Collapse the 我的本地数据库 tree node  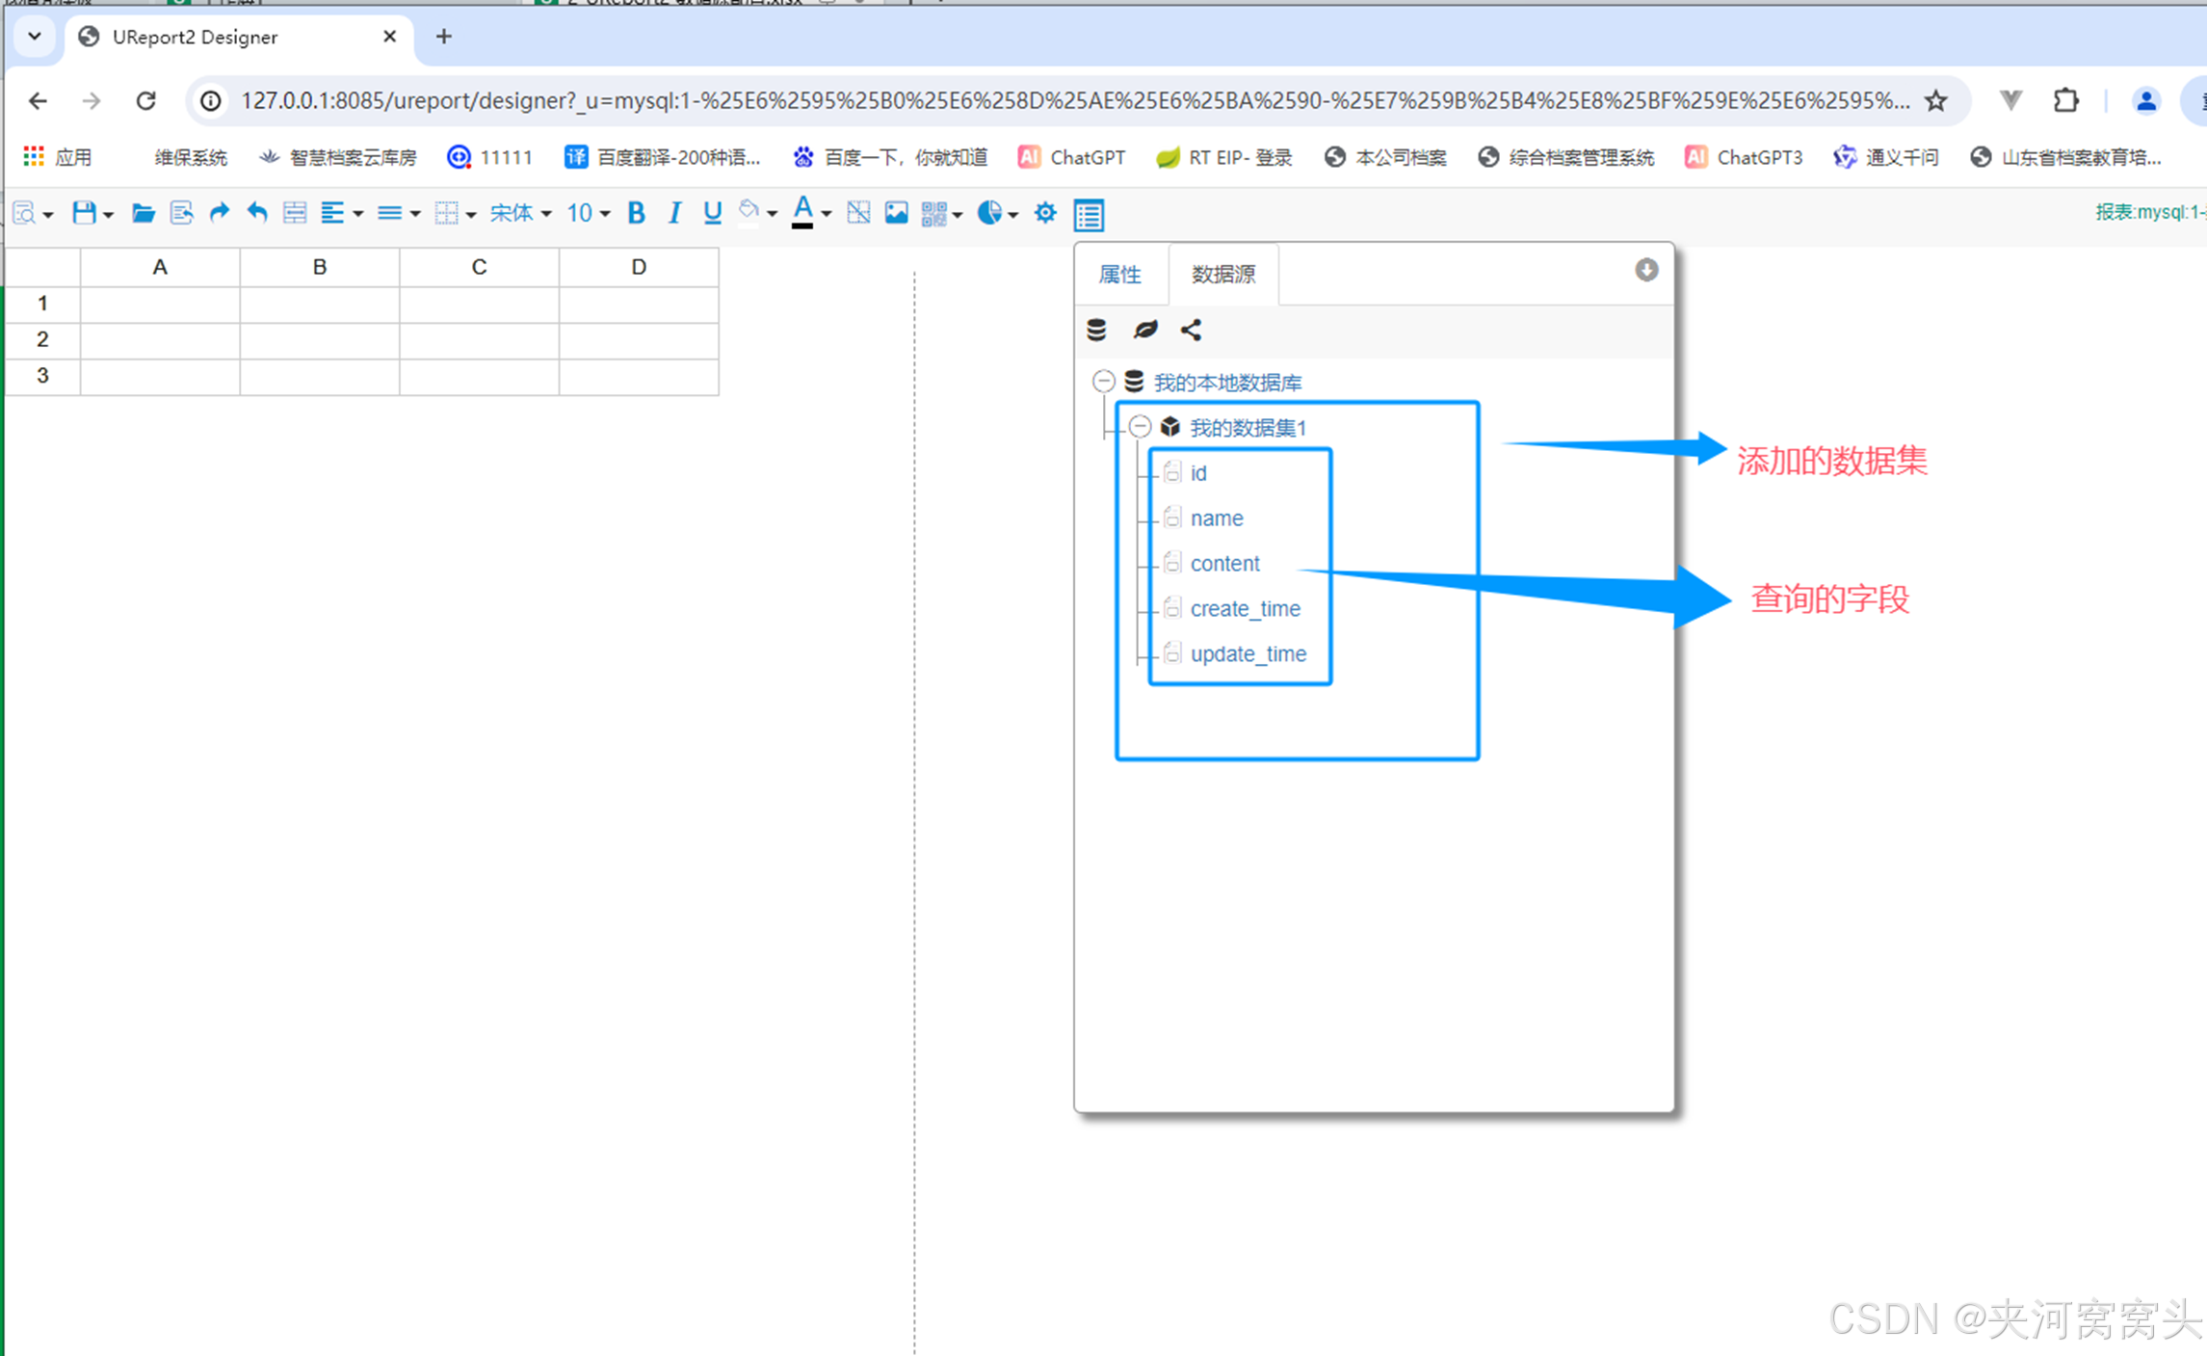click(x=1104, y=382)
